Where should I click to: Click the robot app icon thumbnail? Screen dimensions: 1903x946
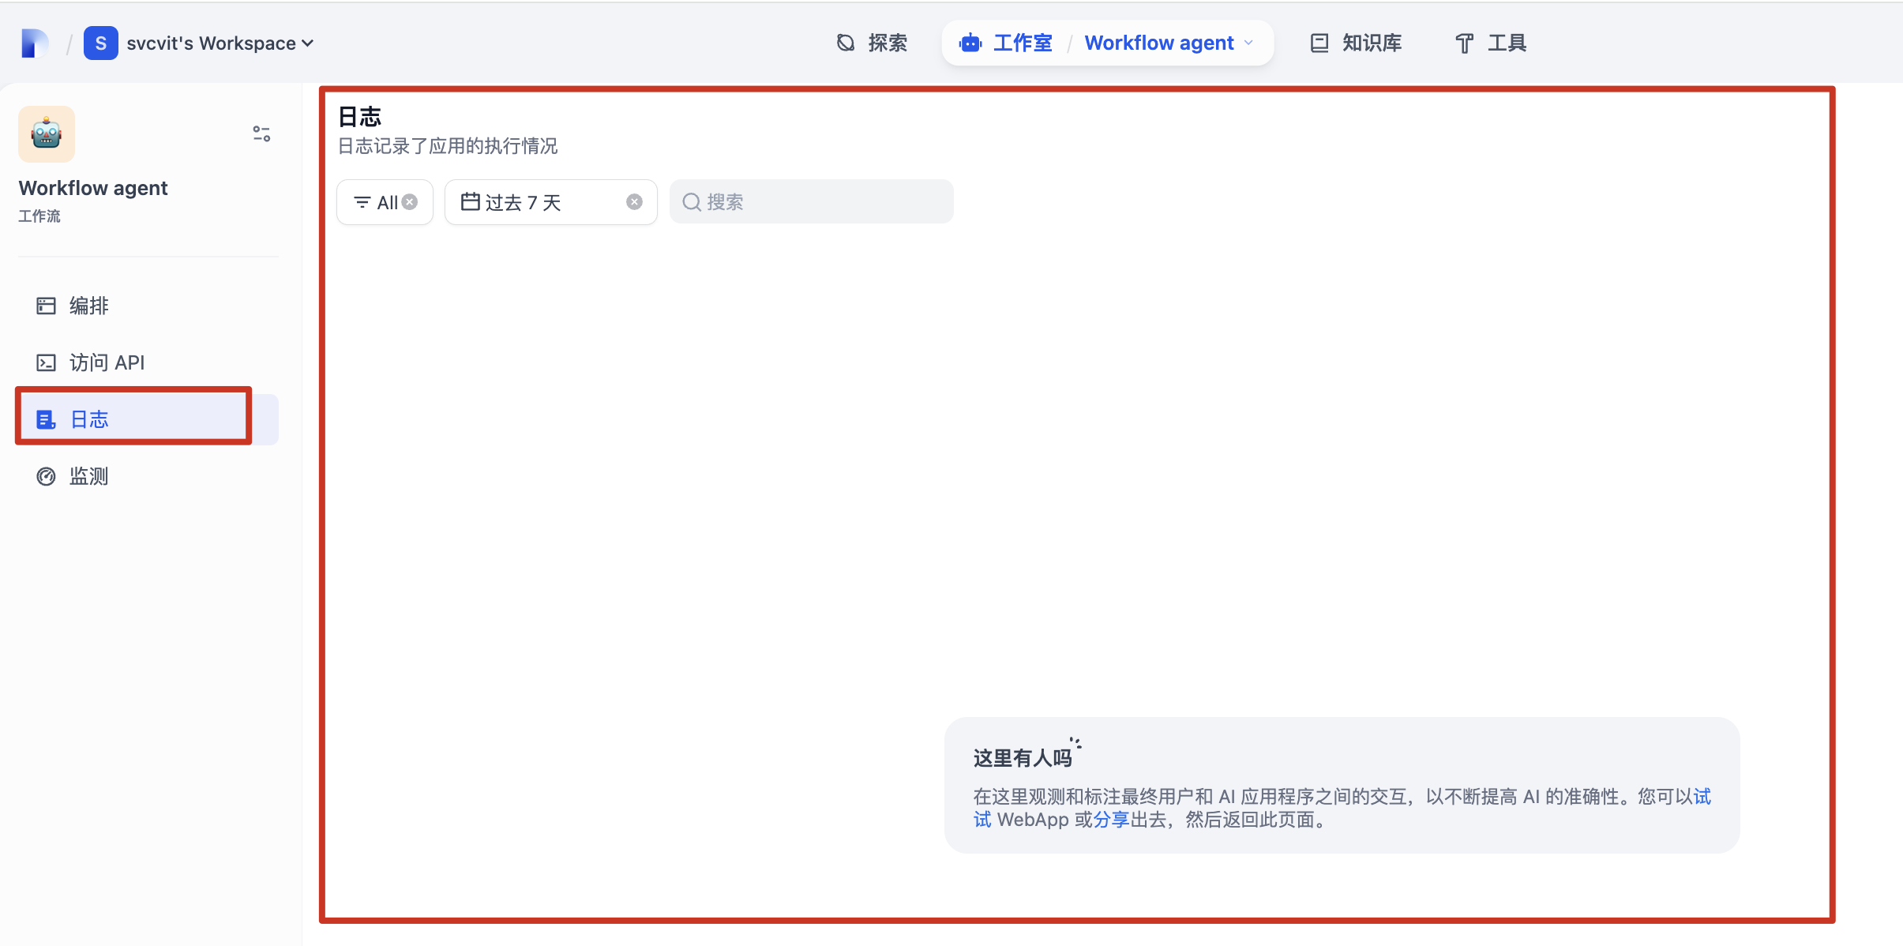click(47, 134)
